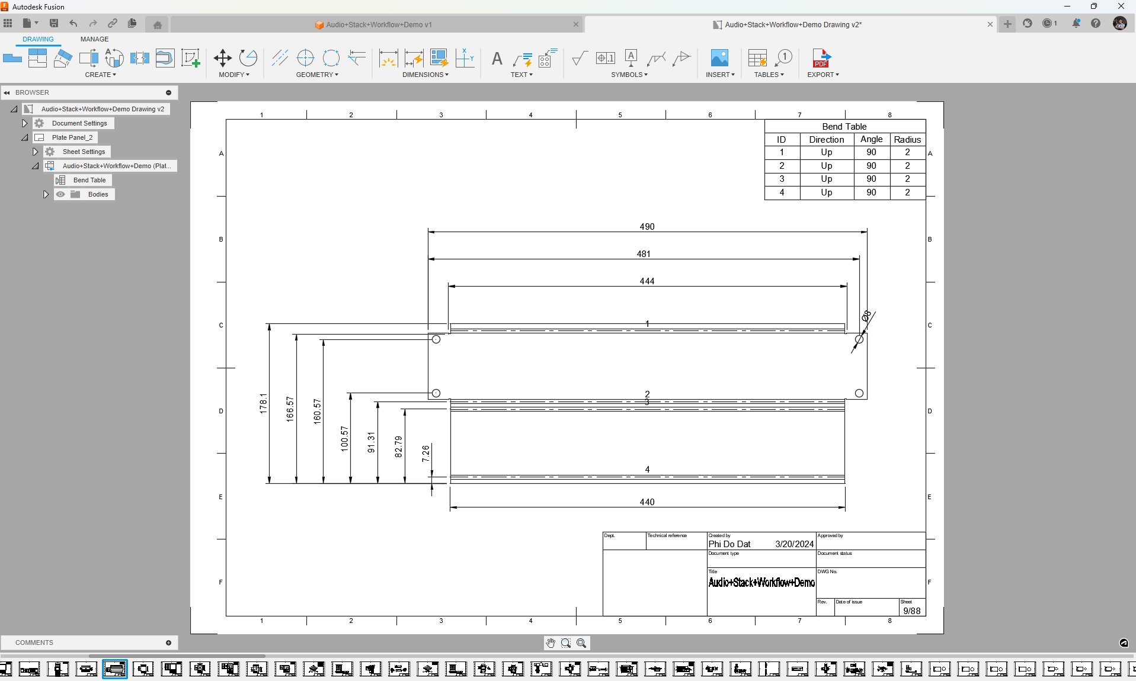This screenshot has height=681, width=1136.
Task: Click the Bend Table title in the drawing
Action: (844, 127)
